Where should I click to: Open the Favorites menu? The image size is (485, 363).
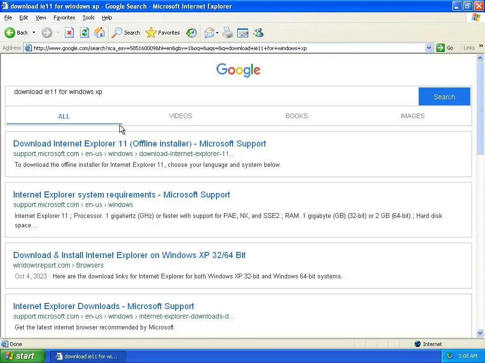(64, 17)
